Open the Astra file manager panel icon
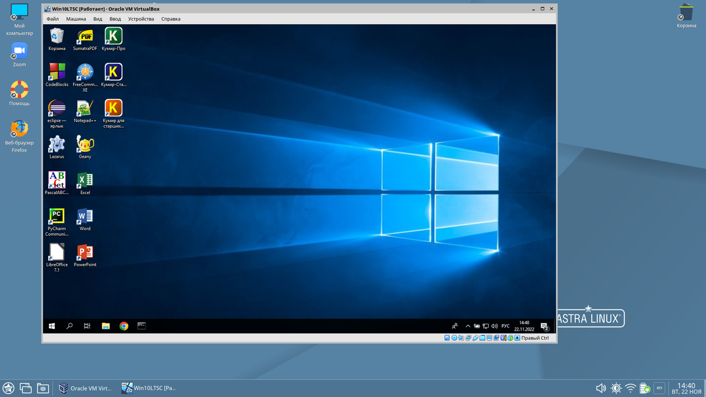 pyautogui.click(x=42, y=388)
